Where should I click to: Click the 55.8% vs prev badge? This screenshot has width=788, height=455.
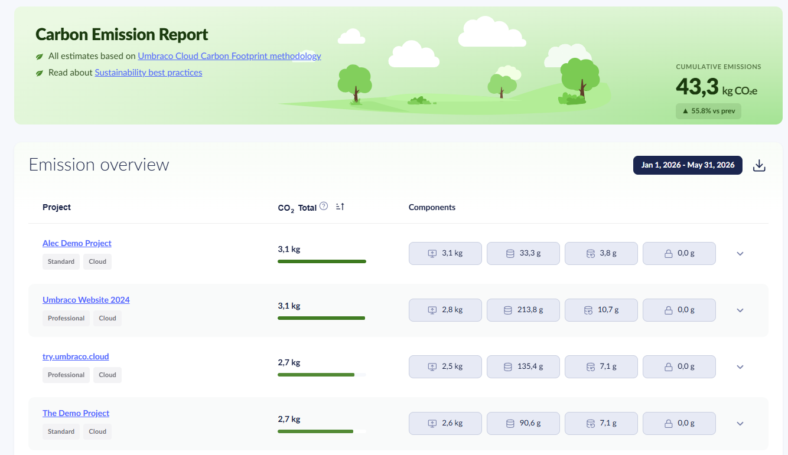[x=708, y=111]
